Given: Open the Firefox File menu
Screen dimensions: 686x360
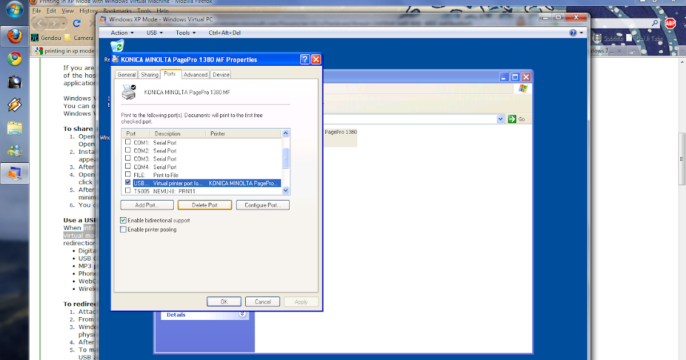Looking at the screenshot, I should click(x=37, y=11).
